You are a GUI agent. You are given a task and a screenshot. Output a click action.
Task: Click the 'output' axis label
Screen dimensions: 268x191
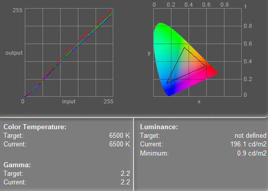click(x=14, y=53)
